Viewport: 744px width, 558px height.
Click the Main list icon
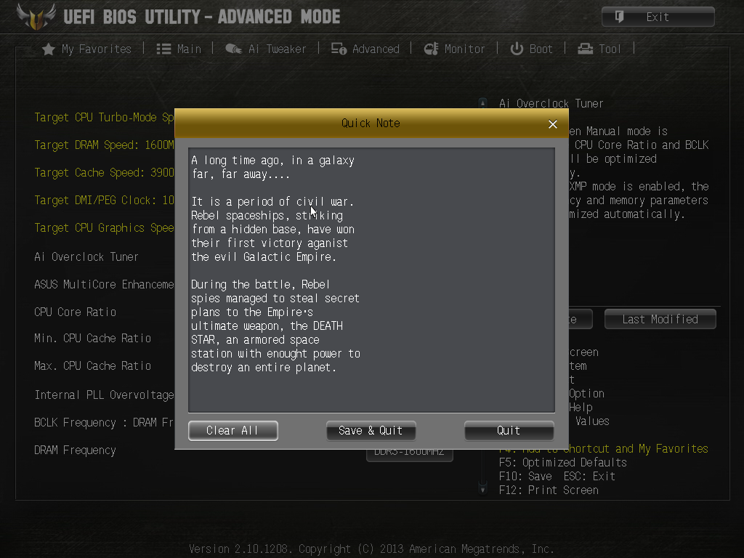163,49
